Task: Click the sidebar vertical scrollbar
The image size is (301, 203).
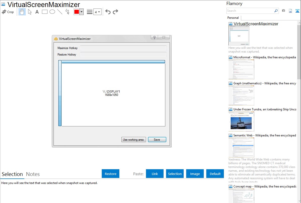Action: coord(299,52)
